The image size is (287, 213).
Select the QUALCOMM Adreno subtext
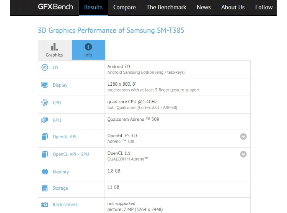click(128, 159)
